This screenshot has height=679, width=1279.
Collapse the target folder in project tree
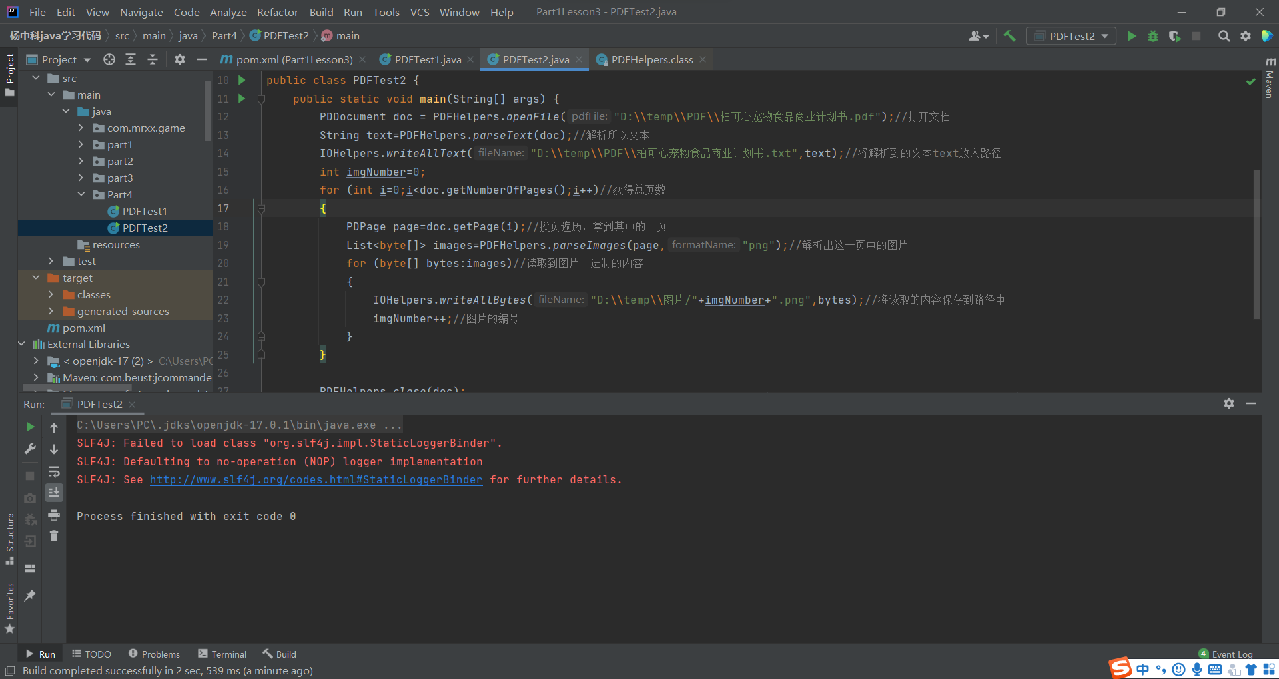point(36,278)
